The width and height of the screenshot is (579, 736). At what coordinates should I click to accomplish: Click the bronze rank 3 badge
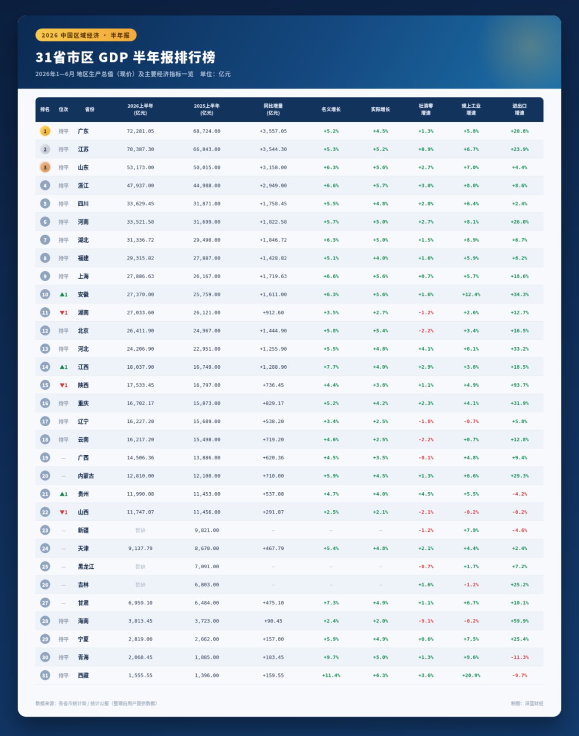click(x=45, y=167)
